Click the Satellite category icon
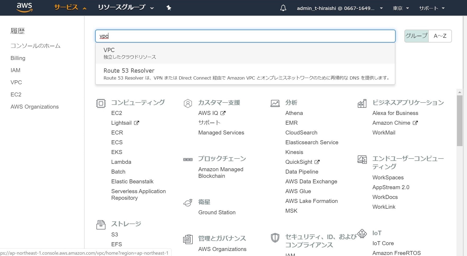 pos(188,203)
